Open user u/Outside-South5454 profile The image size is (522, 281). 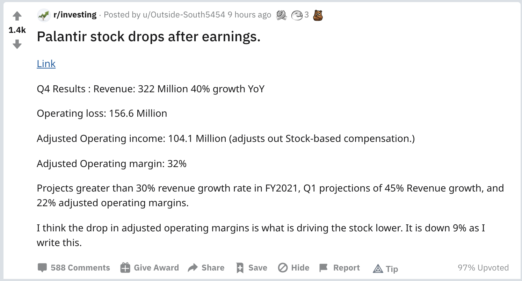click(x=184, y=15)
